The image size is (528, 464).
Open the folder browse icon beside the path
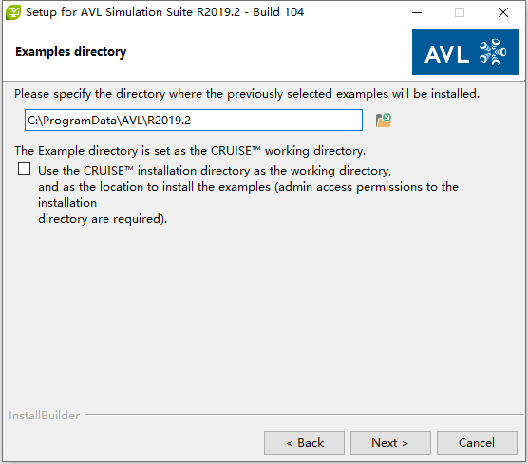(x=384, y=121)
